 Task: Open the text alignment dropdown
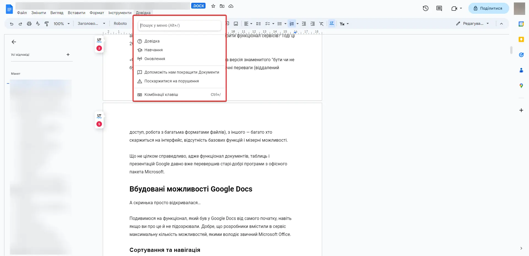(x=248, y=24)
